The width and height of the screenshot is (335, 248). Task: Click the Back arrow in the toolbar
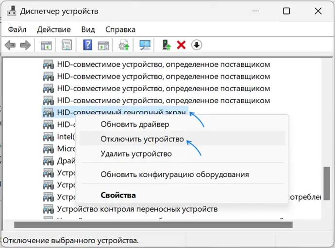pyautogui.click(x=10, y=46)
